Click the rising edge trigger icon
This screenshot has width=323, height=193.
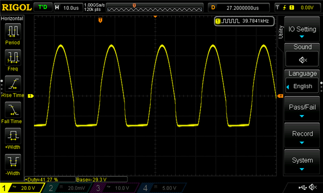coord(284,8)
